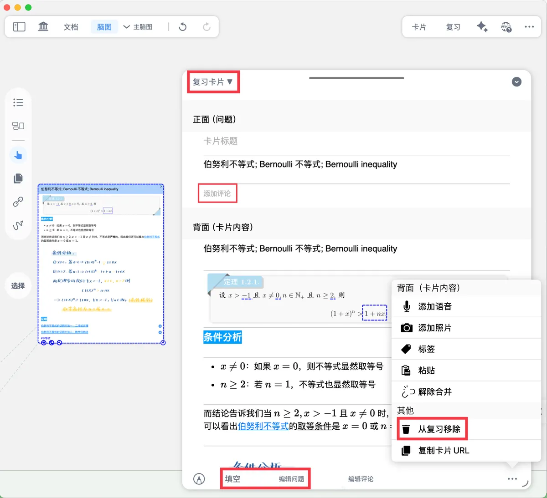Choose 粘贴 from the menu

(466, 371)
